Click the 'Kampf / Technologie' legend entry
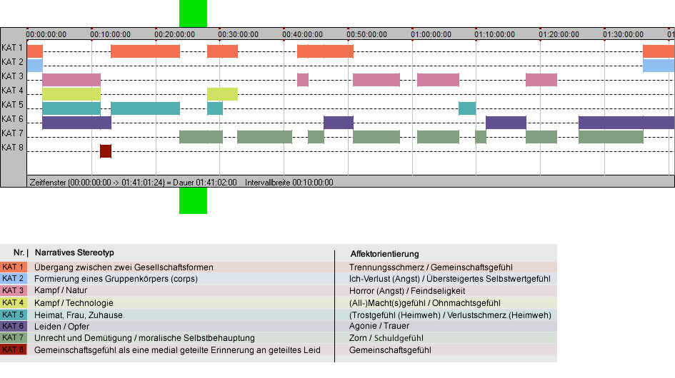Screen dimensions: 675x378 tap(74, 302)
